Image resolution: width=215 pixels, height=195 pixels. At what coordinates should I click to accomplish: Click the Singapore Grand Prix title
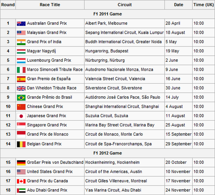coord(47,125)
